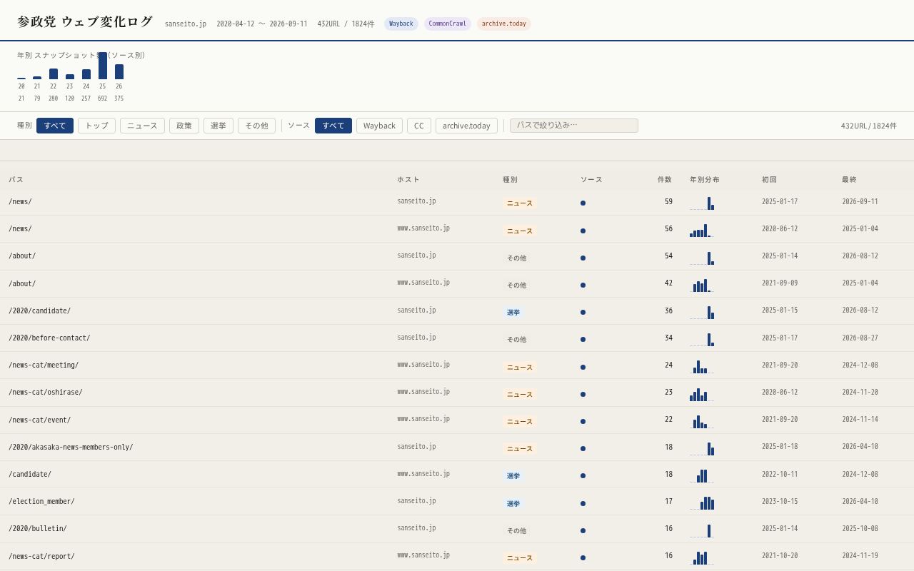
Task: Click the archive.today legend badge in header
Action: [x=504, y=24]
